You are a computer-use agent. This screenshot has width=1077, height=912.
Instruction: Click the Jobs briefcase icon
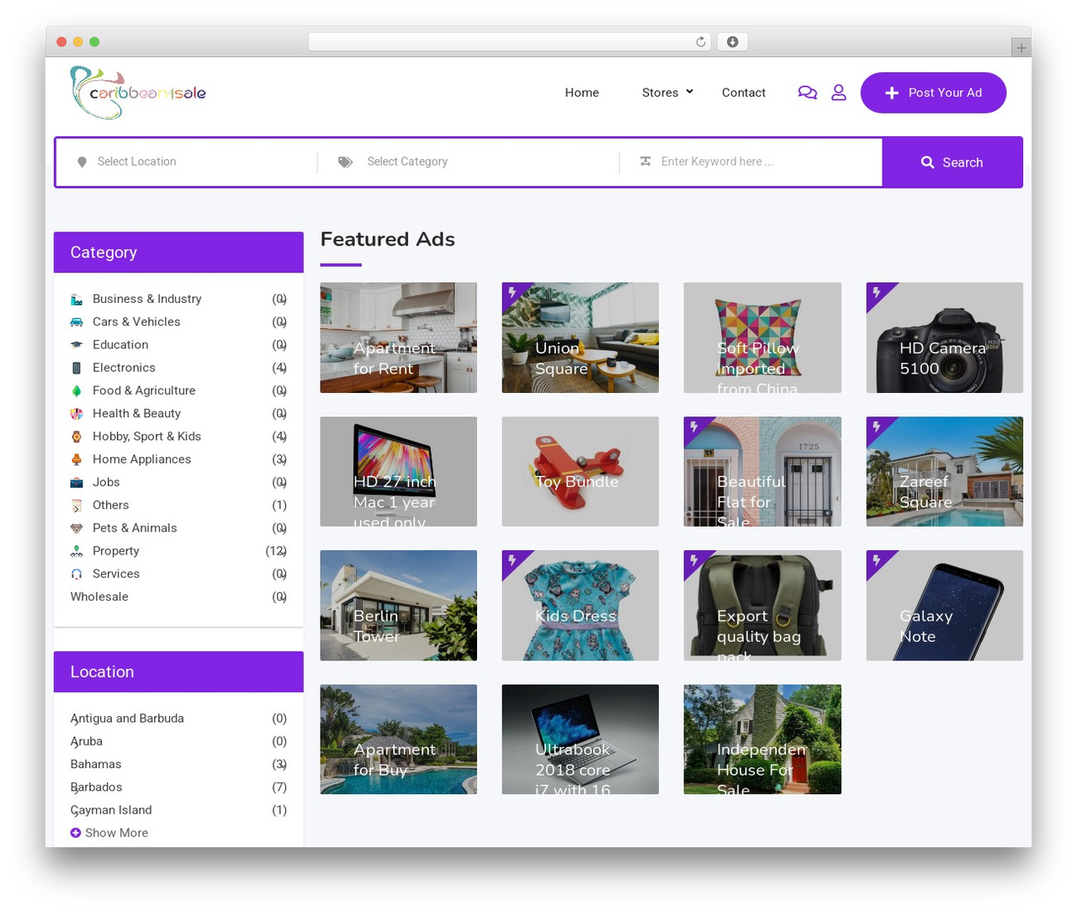(77, 482)
